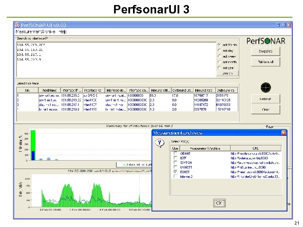Select the last year radio button

(219, 68)
